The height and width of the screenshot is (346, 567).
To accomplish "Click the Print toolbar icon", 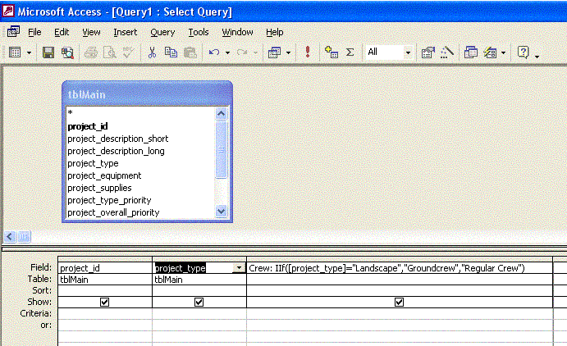I will (91, 52).
